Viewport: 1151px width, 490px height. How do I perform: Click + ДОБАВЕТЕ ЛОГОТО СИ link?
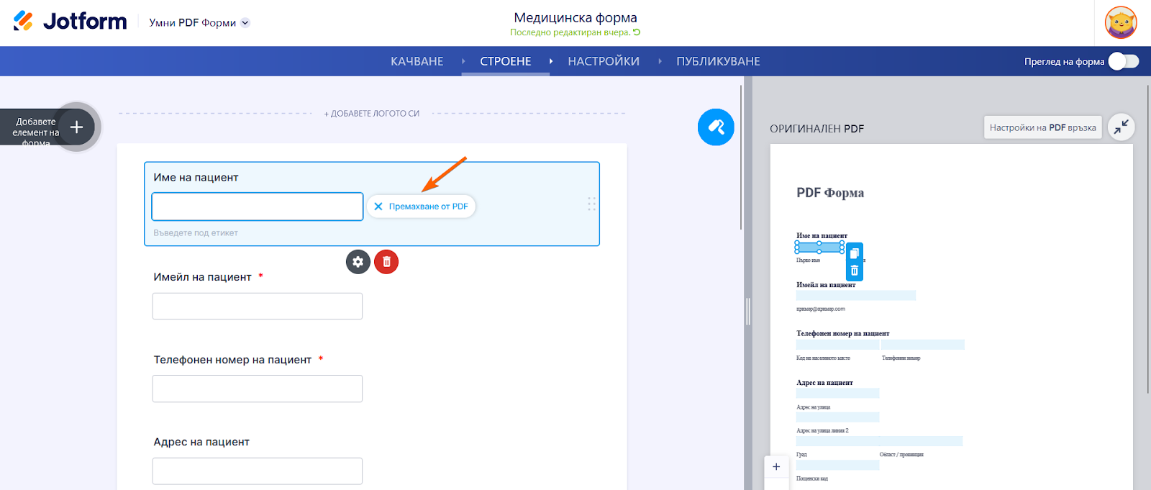pos(372,114)
